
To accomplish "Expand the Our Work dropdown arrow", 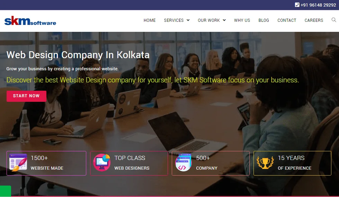I will 224,20.
